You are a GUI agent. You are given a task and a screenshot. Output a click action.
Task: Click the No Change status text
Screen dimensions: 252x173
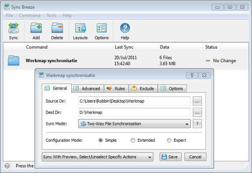224,61
